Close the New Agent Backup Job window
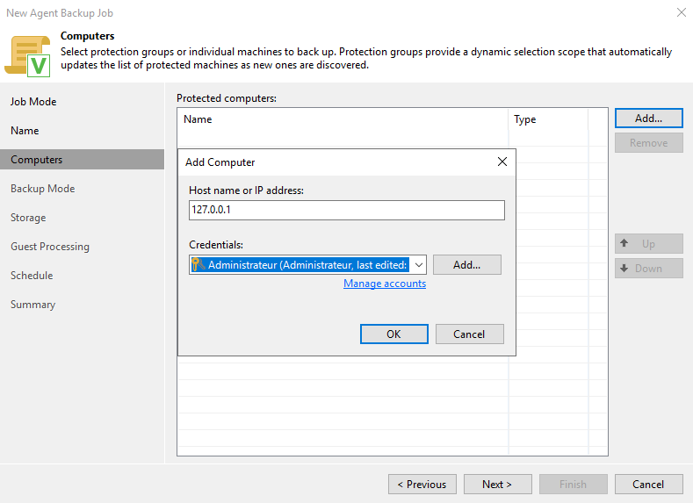Viewport: 693px width, 503px height. tap(681, 13)
